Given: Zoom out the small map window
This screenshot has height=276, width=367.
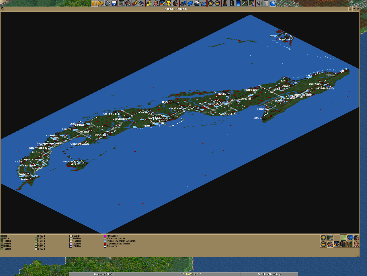Looking at the screenshot, I should [323, 244].
